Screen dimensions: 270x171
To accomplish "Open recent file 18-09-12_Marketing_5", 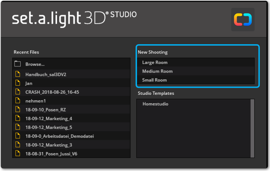I will pyautogui.click(x=49, y=127).
